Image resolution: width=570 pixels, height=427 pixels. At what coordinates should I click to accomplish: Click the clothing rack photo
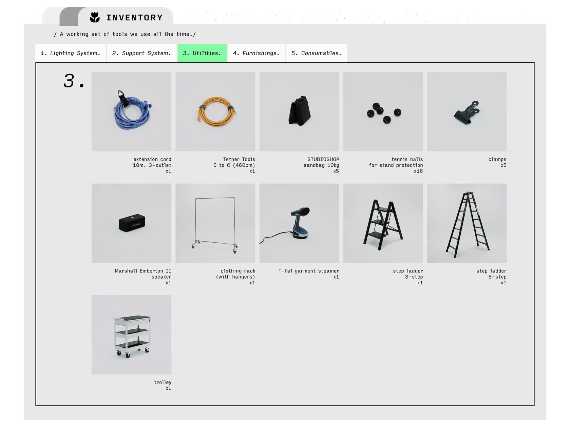click(x=215, y=223)
